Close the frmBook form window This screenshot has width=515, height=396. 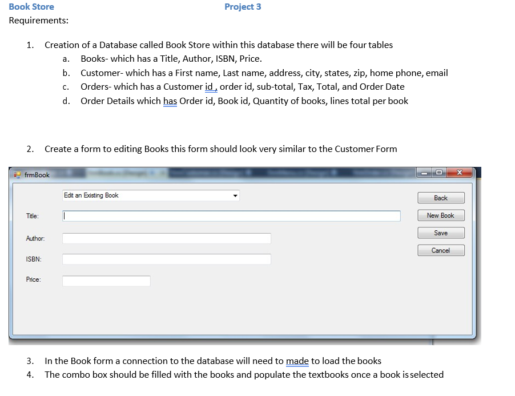pos(459,173)
